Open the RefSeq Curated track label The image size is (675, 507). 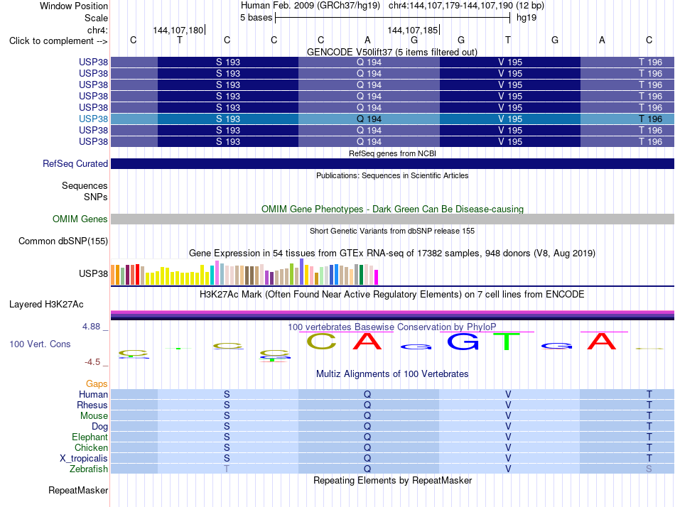(x=75, y=163)
